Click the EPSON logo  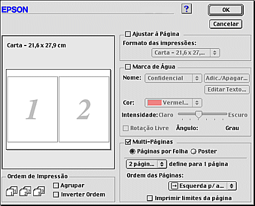pos(15,10)
